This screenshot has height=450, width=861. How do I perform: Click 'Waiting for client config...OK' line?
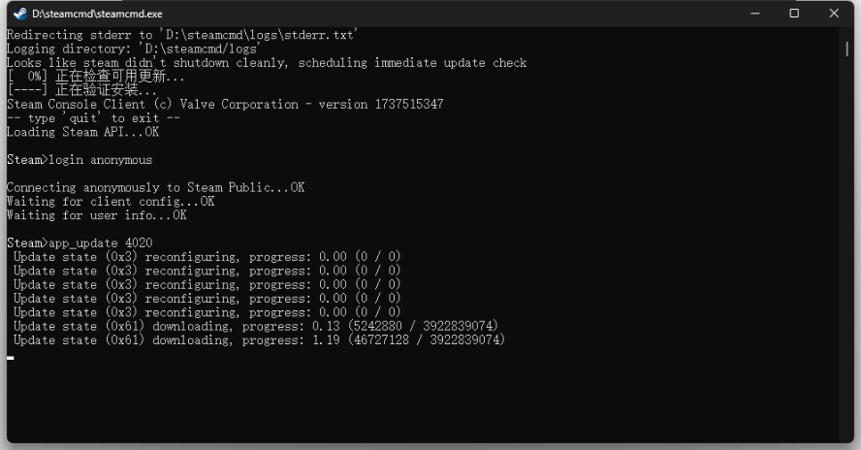[111, 201]
